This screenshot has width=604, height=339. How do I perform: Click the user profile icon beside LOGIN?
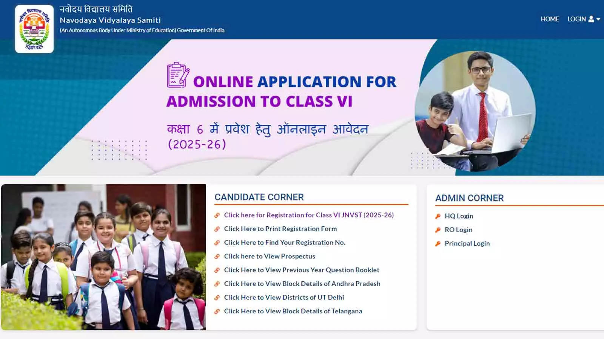(x=591, y=19)
